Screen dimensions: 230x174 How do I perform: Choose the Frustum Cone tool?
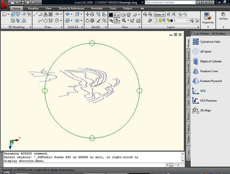point(209,71)
